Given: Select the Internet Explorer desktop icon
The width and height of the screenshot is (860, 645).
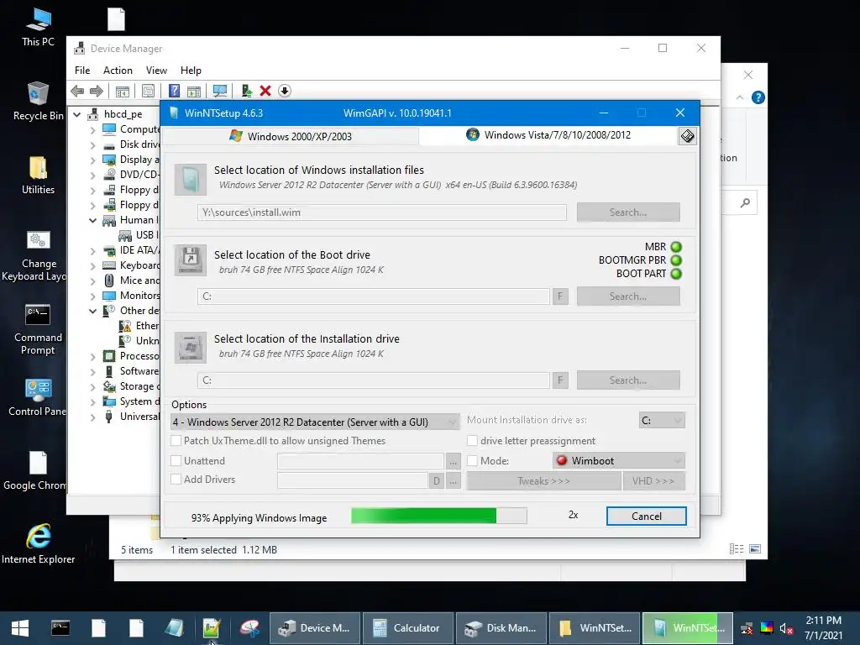Looking at the screenshot, I should pyautogui.click(x=39, y=544).
